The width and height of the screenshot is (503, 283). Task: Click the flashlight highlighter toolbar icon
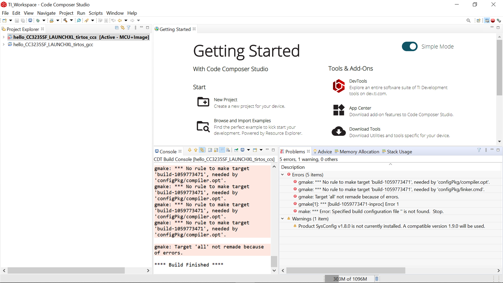pyautogui.click(x=87, y=21)
